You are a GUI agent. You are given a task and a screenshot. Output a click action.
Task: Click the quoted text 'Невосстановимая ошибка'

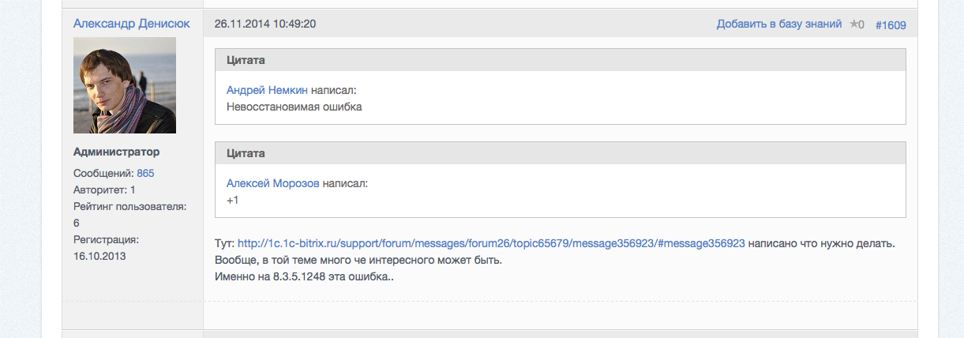[x=294, y=106]
